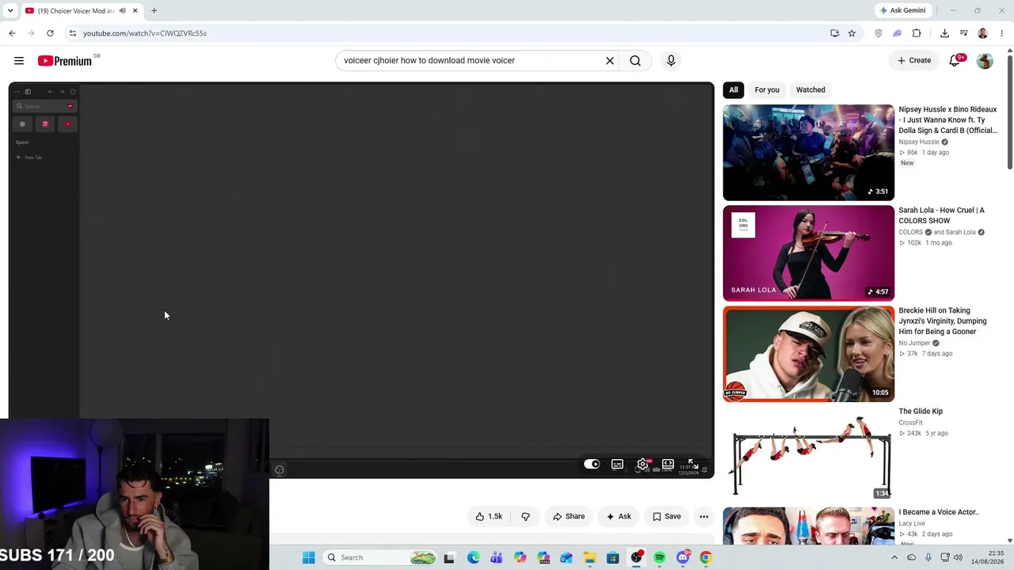Open Spotify from the taskbar
Image resolution: width=1014 pixels, height=570 pixels.
coord(660,557)
